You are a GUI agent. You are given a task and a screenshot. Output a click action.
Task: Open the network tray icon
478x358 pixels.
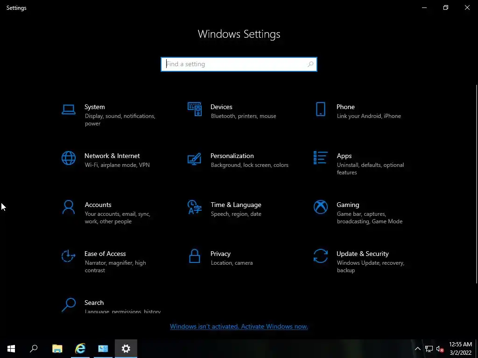[429, 349]
